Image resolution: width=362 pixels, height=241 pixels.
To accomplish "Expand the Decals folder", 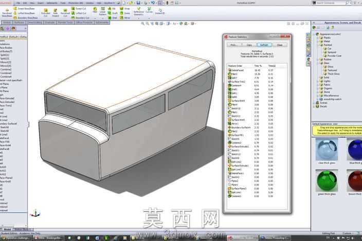I will click(314, 106).
